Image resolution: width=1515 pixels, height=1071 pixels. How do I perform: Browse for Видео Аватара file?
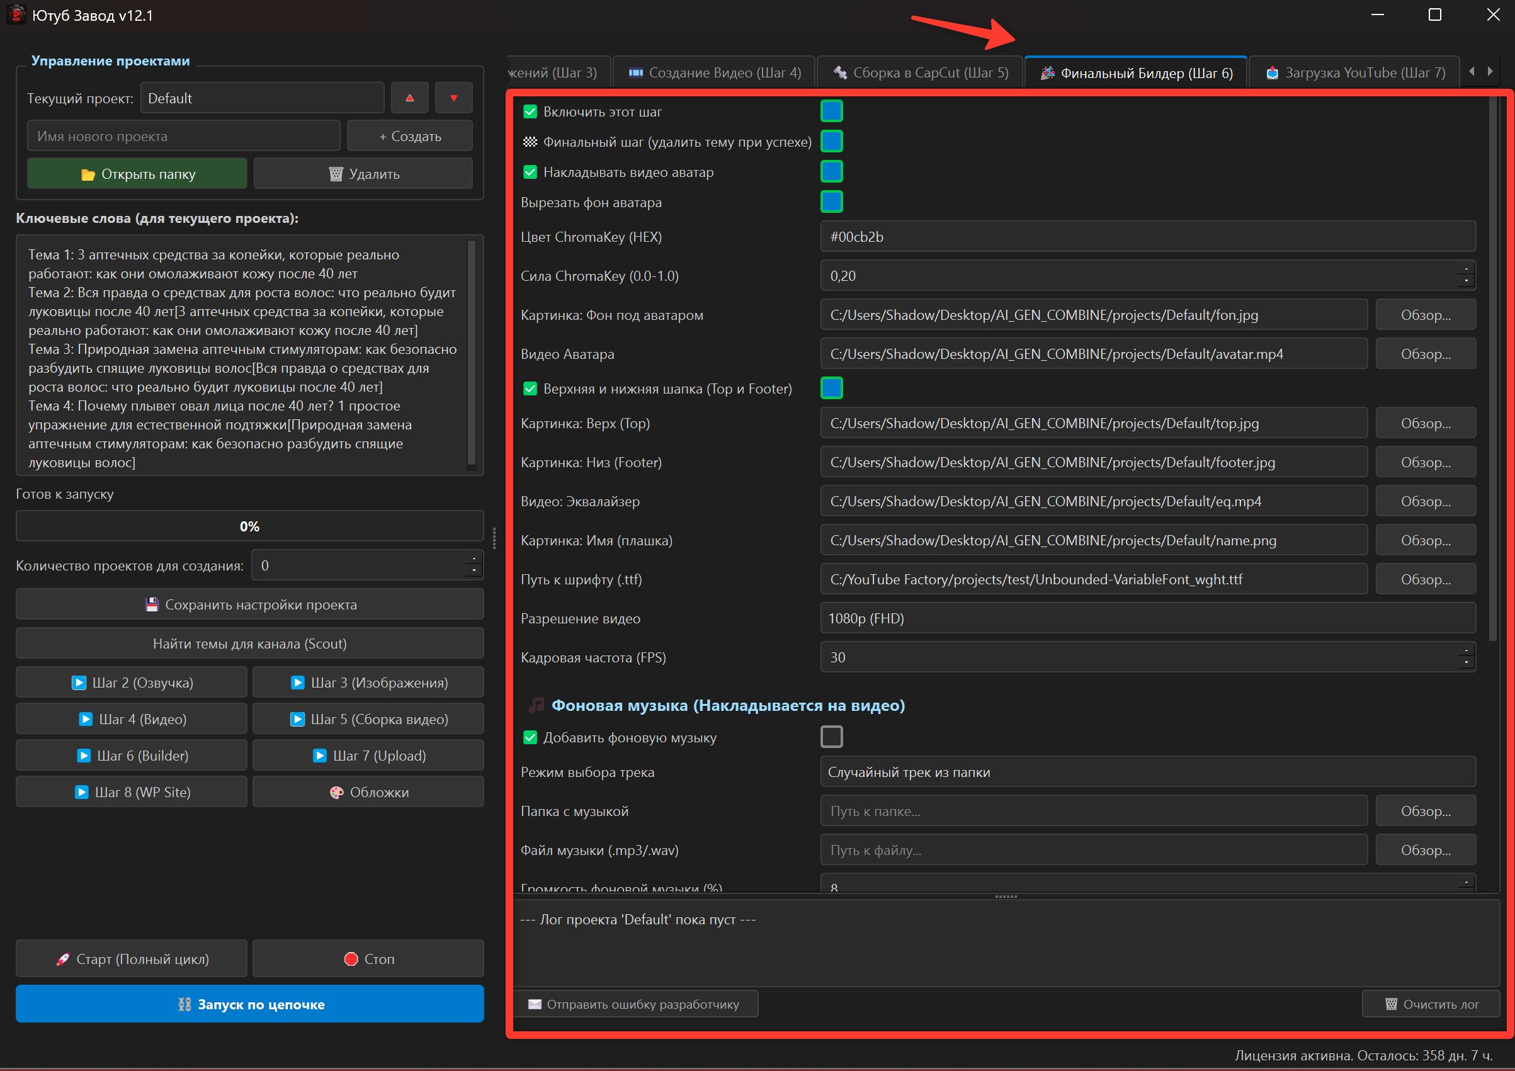click(1425, 354)
